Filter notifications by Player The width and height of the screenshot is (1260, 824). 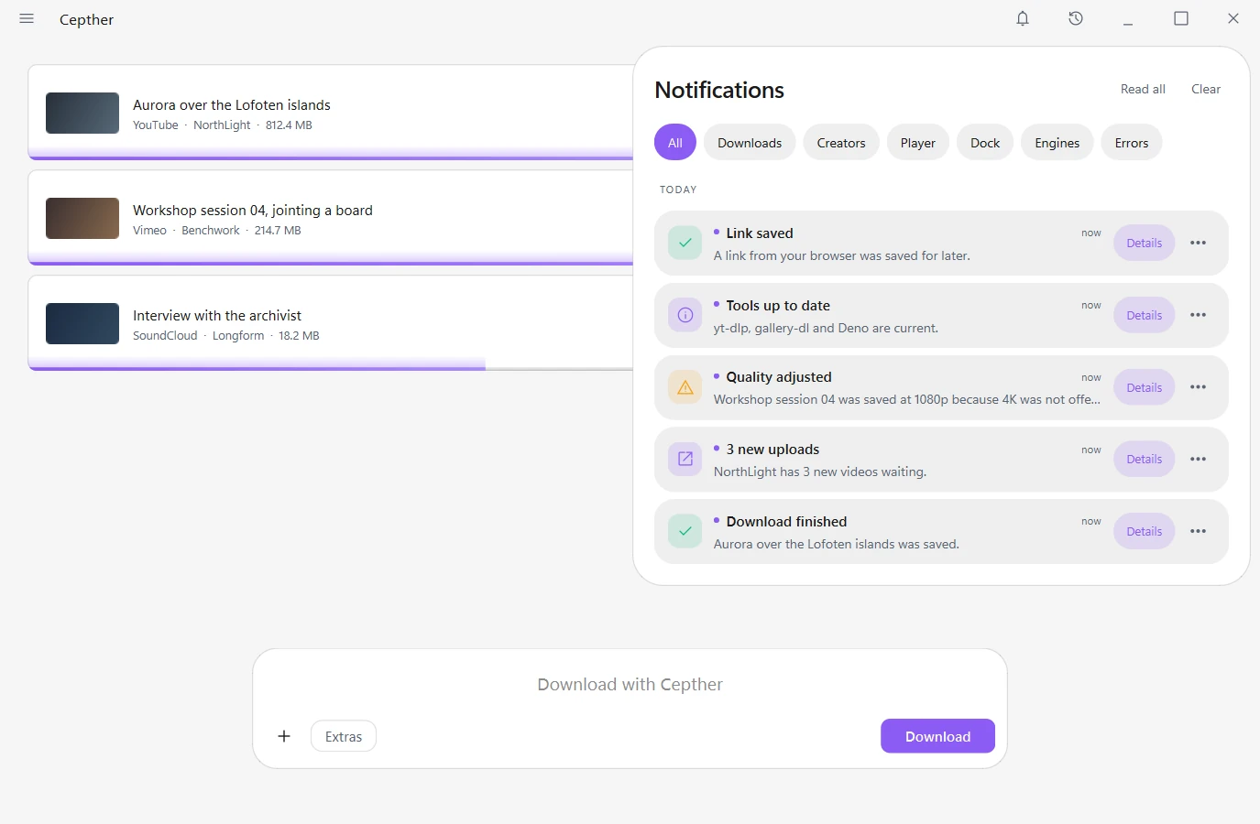click(918, 143)
